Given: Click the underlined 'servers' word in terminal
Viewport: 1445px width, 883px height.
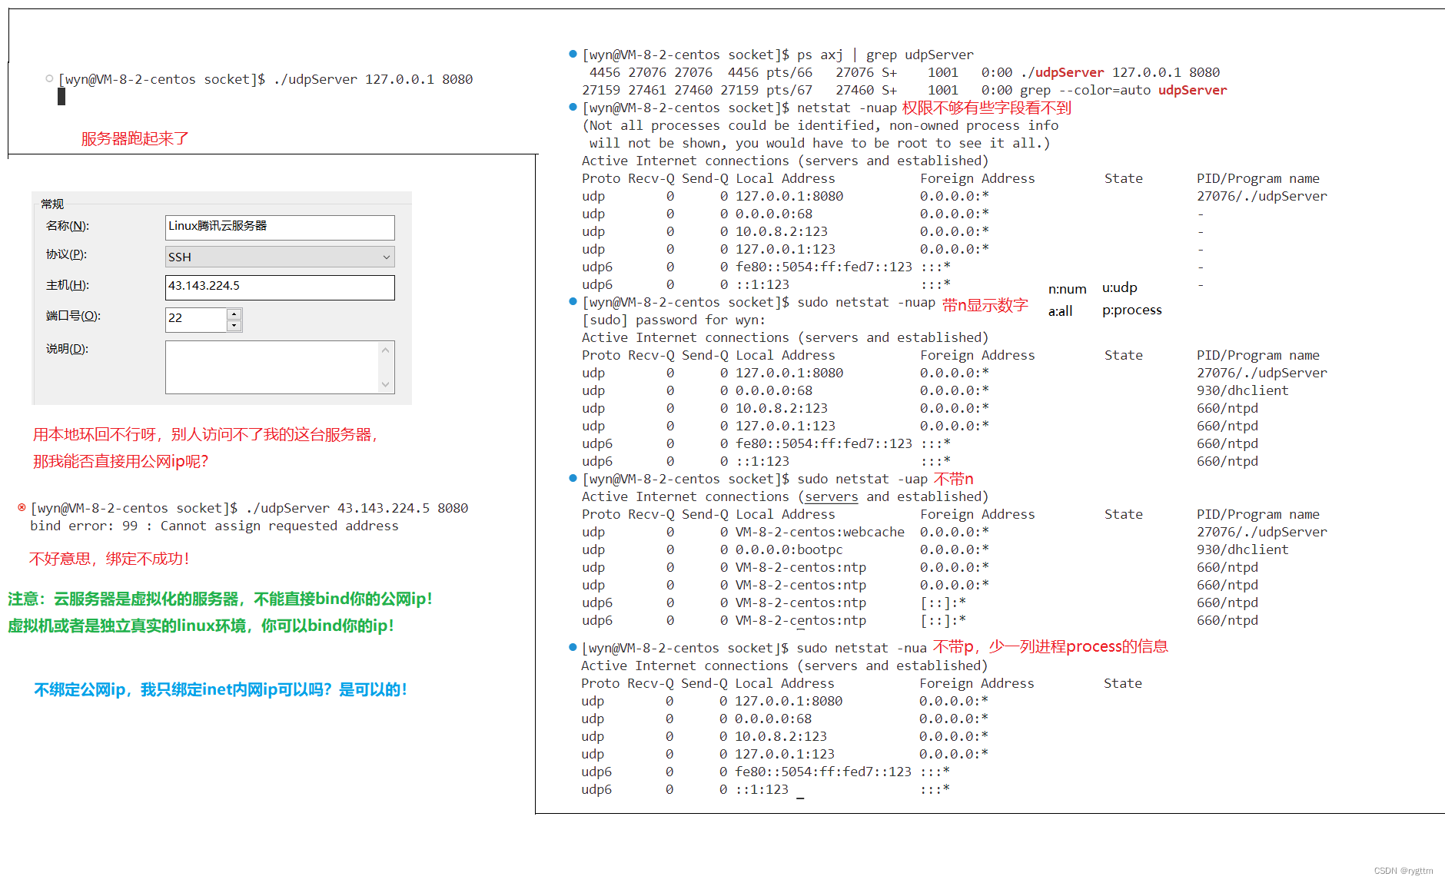Looking at the screenshot, I should coord(832,497).
